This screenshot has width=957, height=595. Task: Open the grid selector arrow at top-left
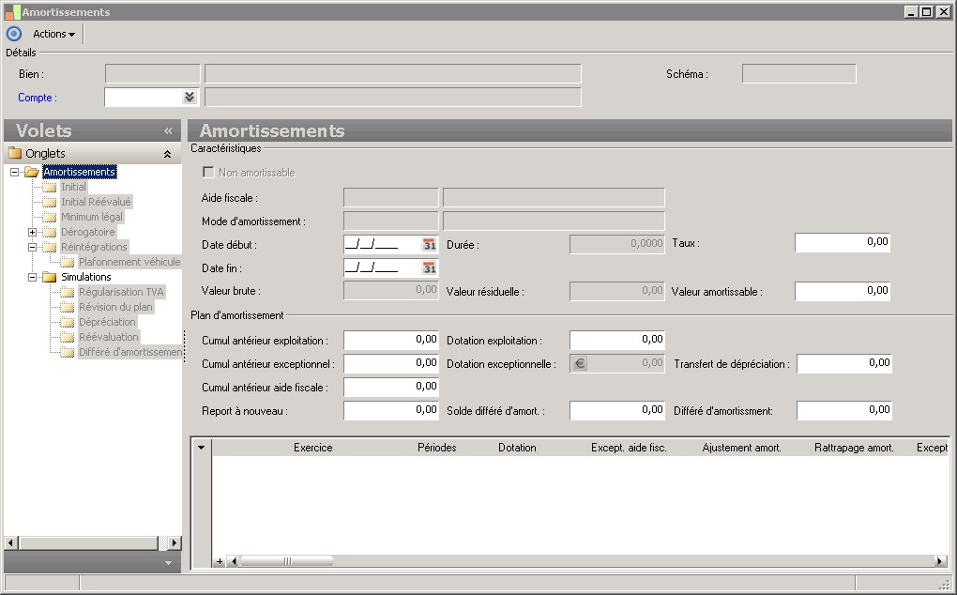point(201,448)
